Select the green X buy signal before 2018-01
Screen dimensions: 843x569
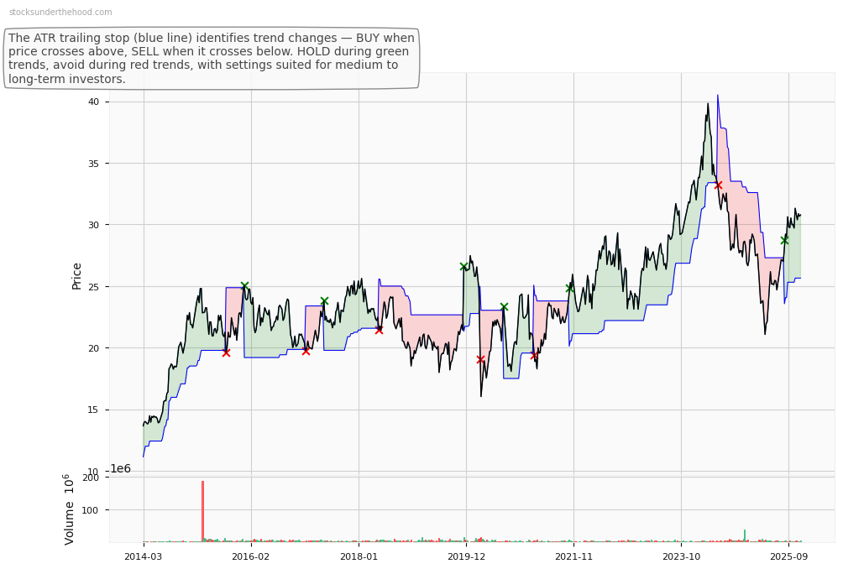click(324, 300)
